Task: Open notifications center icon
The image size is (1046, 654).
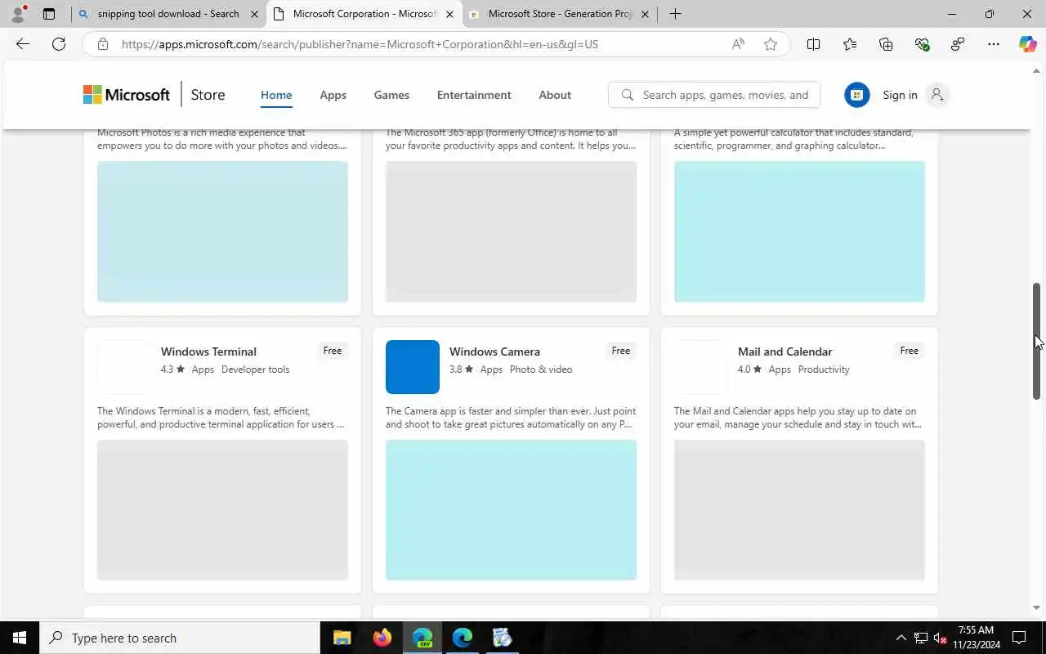Action: pyautogui.click(x=1019, y=638)
